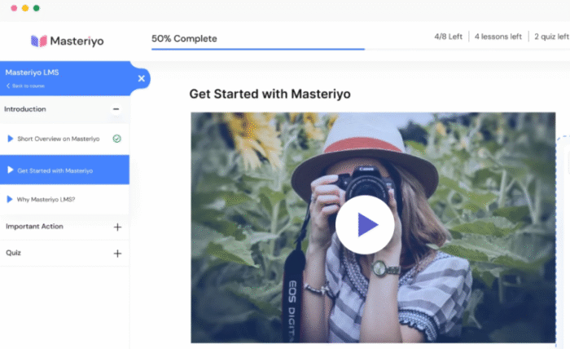Image resolution: width=570 pixels, height=349 pixels.
Task: Expand the Important Action section with plus icon
Action: tap(117, 227)
